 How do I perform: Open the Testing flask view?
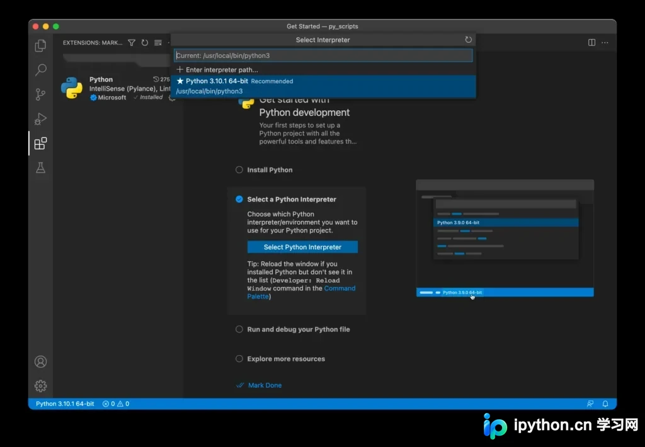click(40, 167)
